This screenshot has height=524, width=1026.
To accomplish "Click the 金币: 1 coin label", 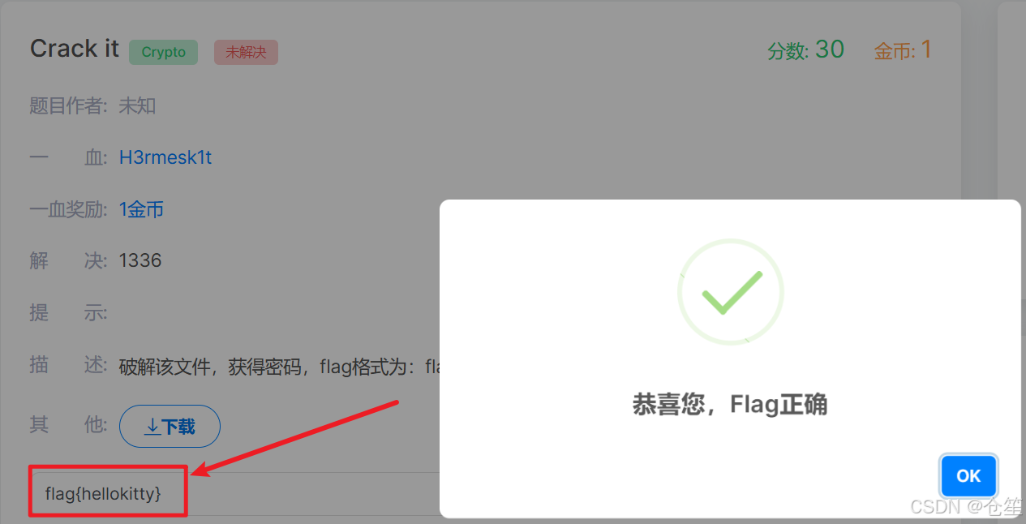I will (903, 50).
